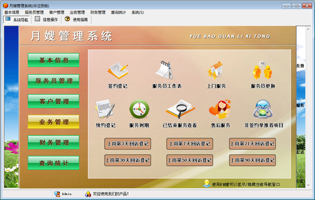This screenshot has width=315, height=200.
Task: Click the scrollbar up arrow at right edge
Action: pos(308,29)
